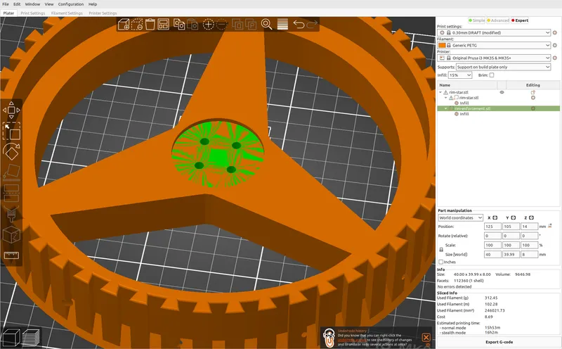Switch to sliced layers preview view
Viewport: 562px width, 349px height.
(x=31, y=338)
